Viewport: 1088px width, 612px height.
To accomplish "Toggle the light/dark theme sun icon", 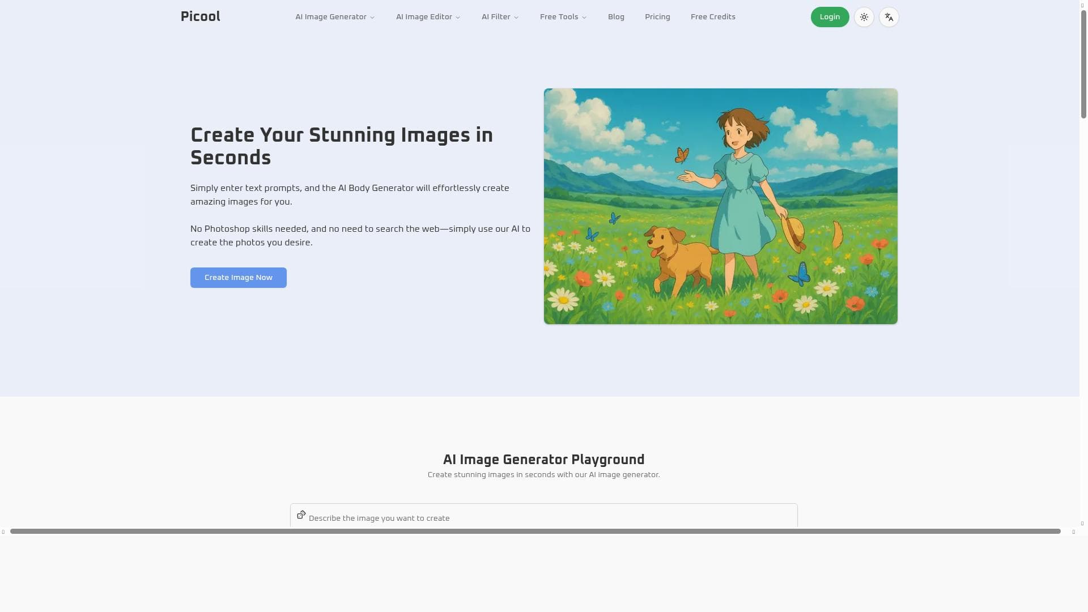I will [x=864, y=17].
